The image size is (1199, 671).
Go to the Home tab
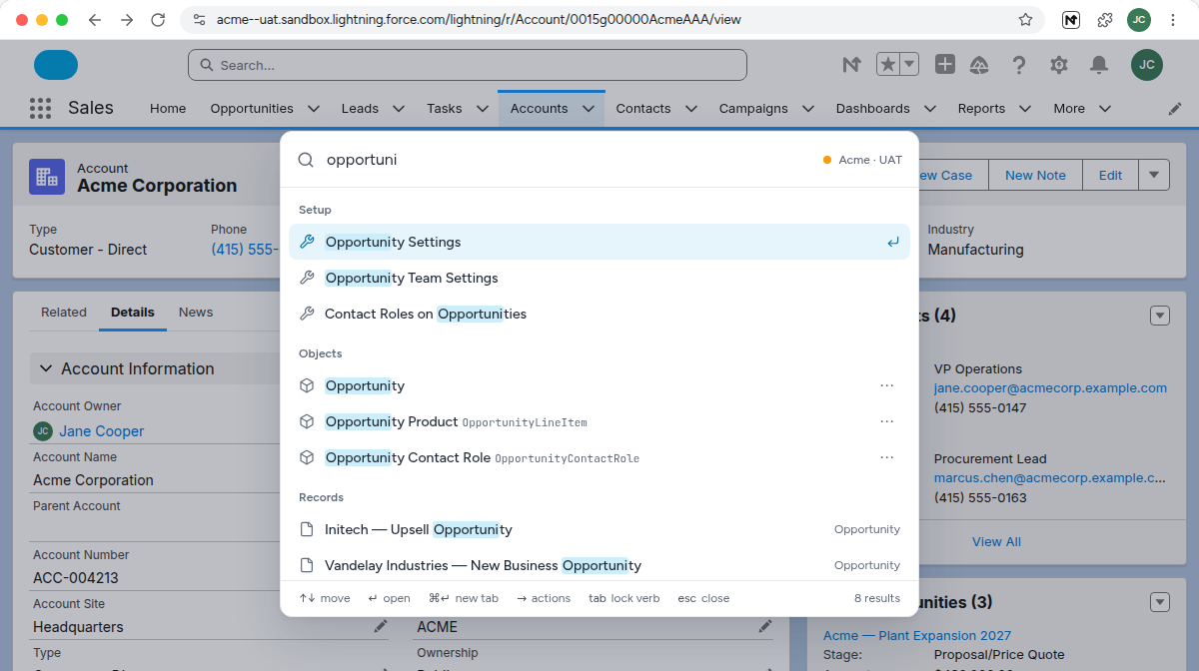[x=168, y=108]
